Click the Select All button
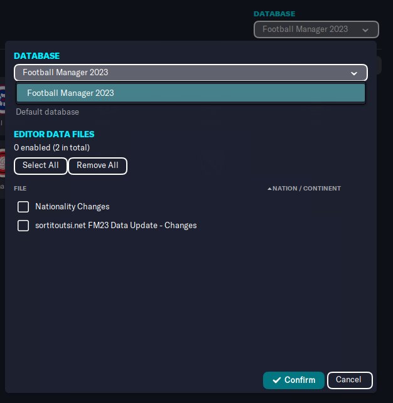 [41, 165]
